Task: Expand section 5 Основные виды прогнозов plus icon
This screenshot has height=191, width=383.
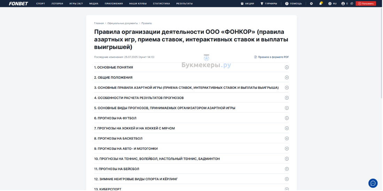Action: pyautogui.click(x=287, y=108)
